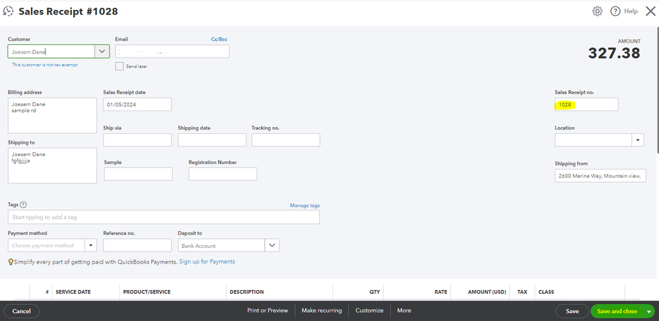Open the Location dropdown
The width and height of the screenshot is (659, 321).
[637, 140]
